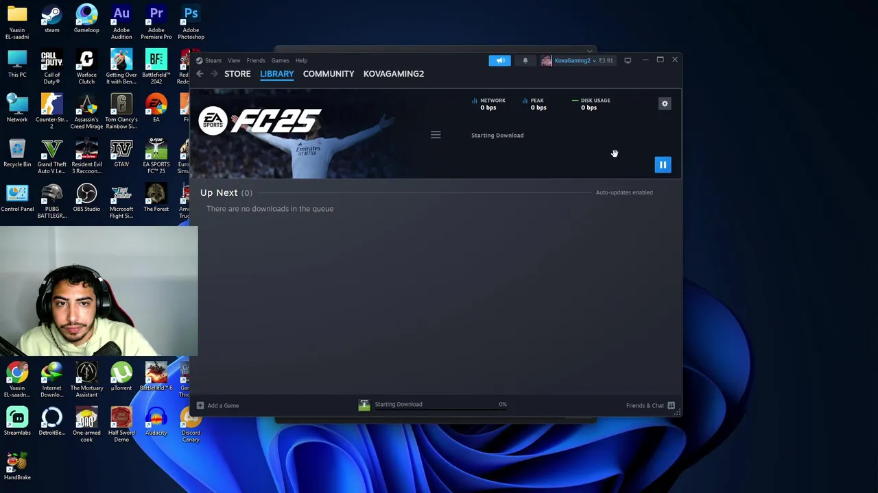This screenshot has height=493, width=878.
Task: Select the HandBrake desktop icon
Action: tap(17, 466)
